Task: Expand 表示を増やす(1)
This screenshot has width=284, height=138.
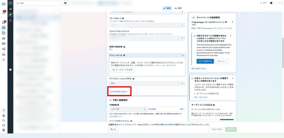Action: click(199, 69)
